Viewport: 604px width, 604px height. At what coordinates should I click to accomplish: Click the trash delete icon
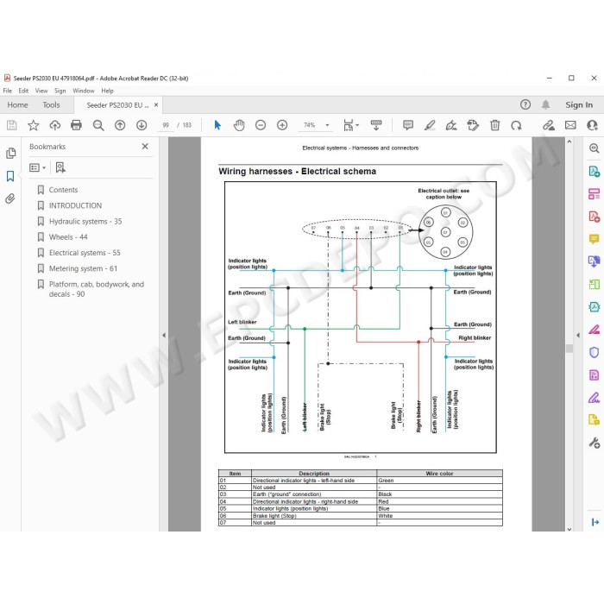click(494, 125)
